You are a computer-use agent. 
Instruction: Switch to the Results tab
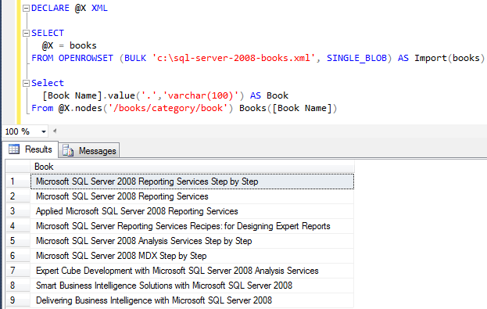[x=30, y=149]
